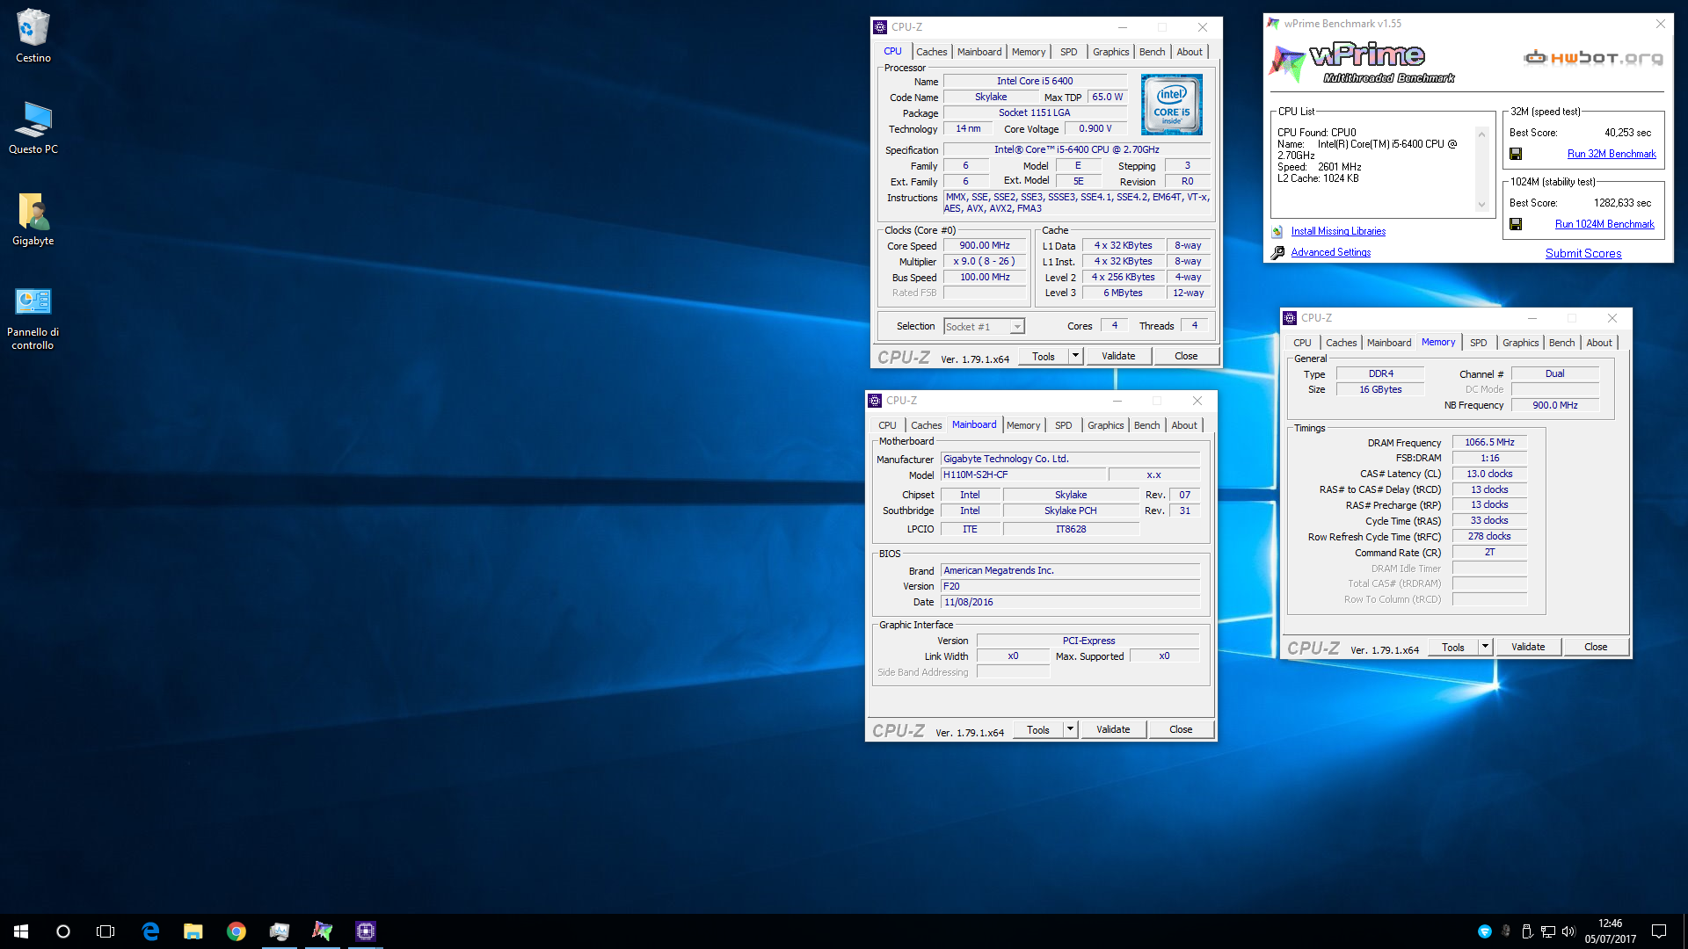The height and width of the screenshot is (949, 1688).
Task: Click the HWBOT.org logo in wPrime
Action: (x=1593, y=58)
